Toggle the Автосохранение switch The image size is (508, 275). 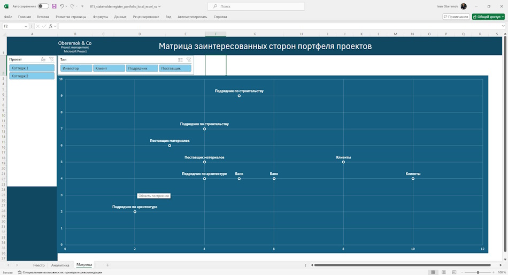(x=43, y=6)
